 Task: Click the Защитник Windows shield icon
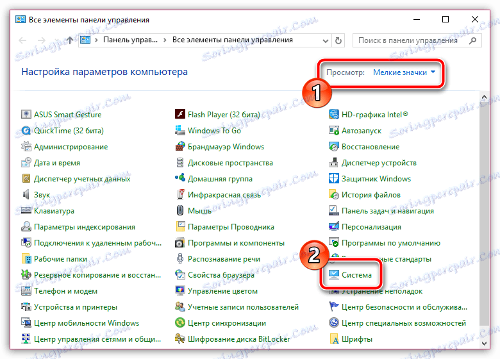(333, 179)
